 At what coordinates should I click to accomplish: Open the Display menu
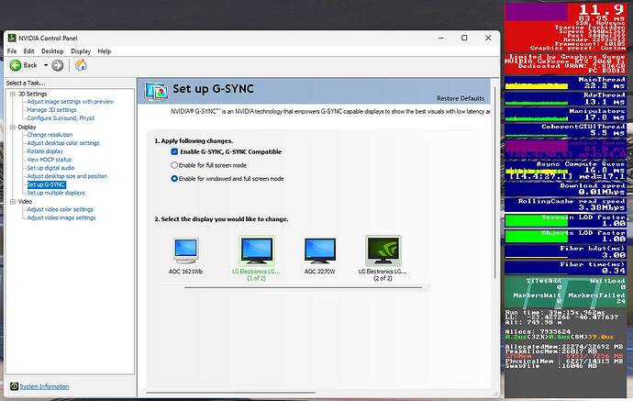(81, 51)
